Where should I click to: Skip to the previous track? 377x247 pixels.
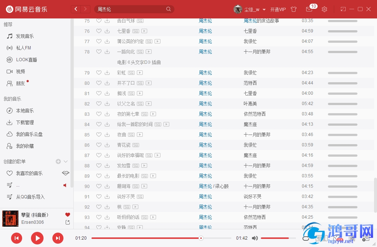(17, 238)
